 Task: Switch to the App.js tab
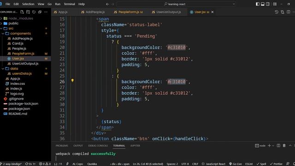[x=63, y=12]
